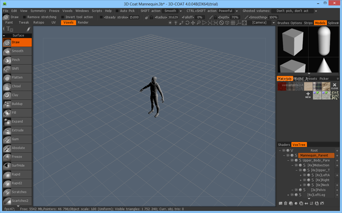The width and height of the screenshot is (342, 213).
Task: Select the Absolute brush
Action: pyautogui.click(x=17, y=148)
